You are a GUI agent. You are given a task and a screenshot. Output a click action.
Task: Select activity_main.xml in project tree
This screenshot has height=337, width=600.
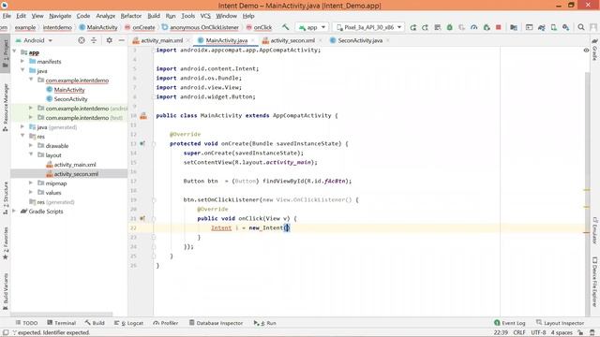(75, 165)
